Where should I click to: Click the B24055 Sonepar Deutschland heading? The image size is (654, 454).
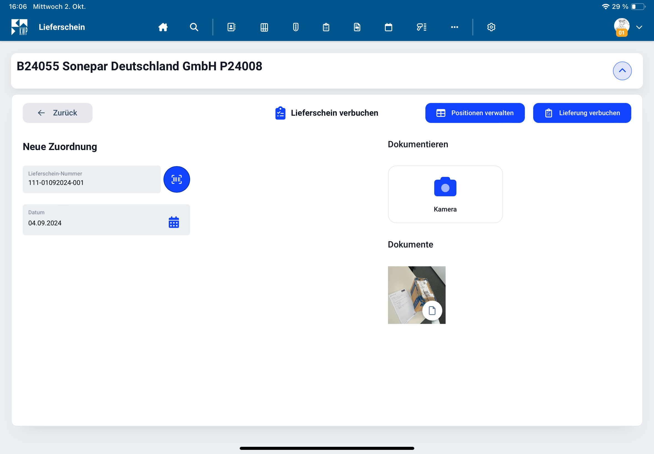139,66
